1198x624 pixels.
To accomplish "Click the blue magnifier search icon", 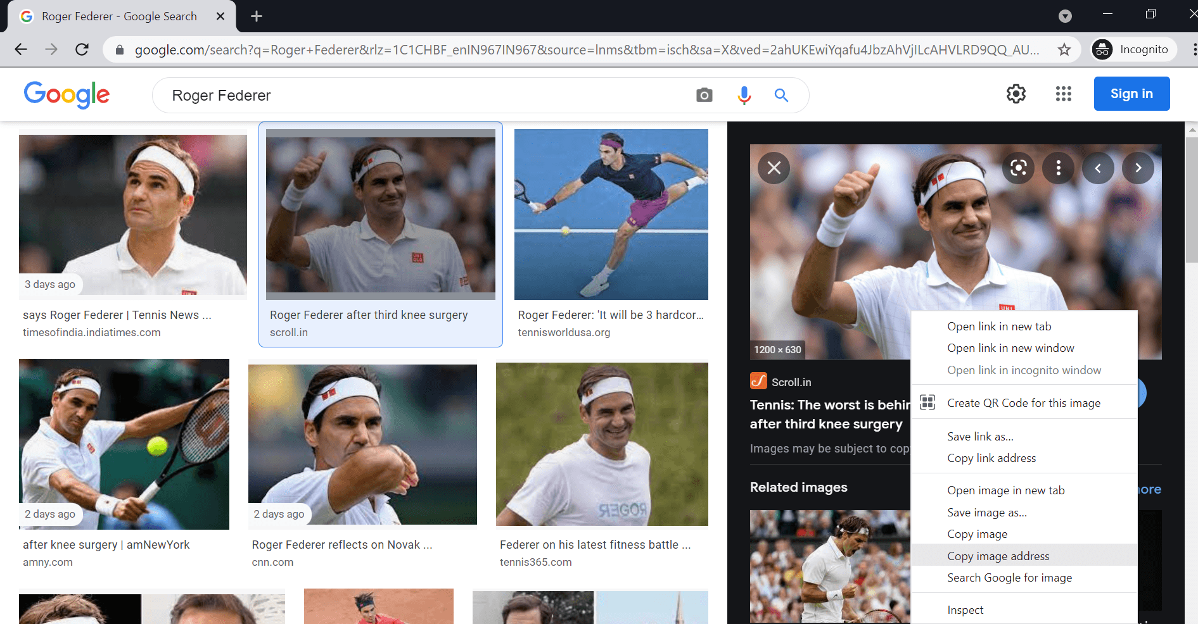I will (x=781, y=95).
